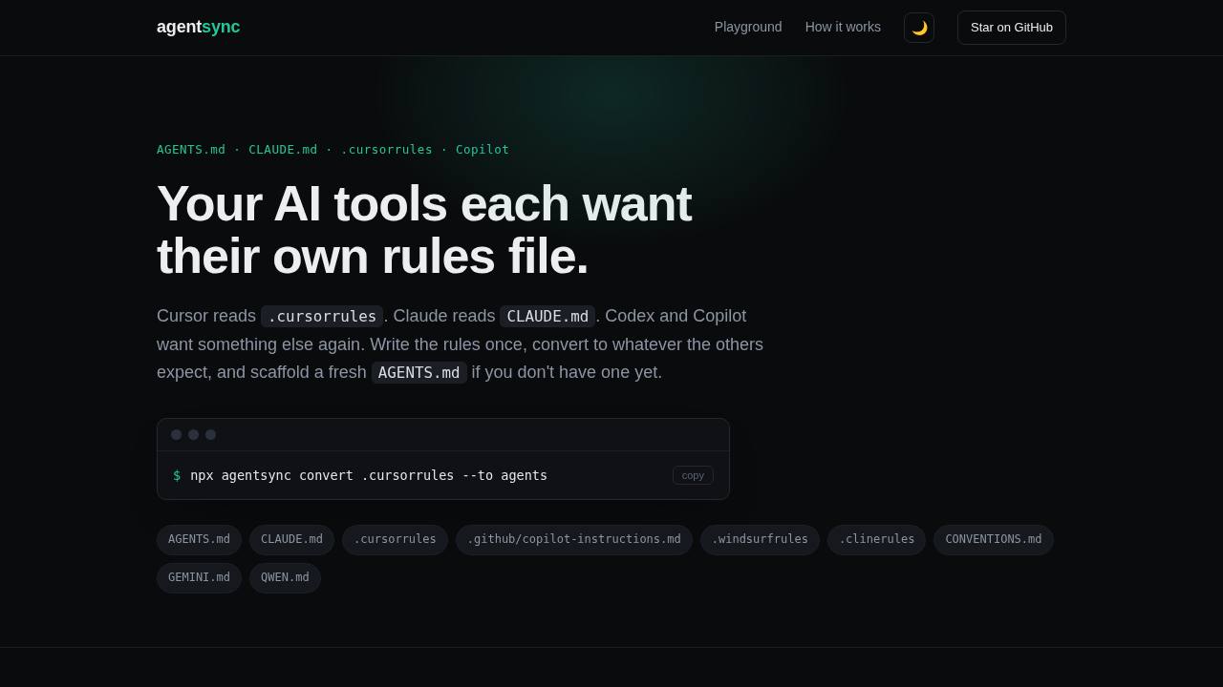
Task: Click the inline .cursorrules code in paragraph
Action: click(322, 316)
